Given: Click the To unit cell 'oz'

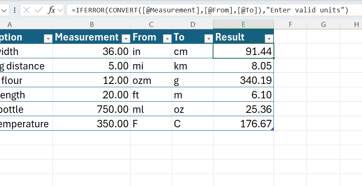Looking at the screenshot, I should pos(192,109).
